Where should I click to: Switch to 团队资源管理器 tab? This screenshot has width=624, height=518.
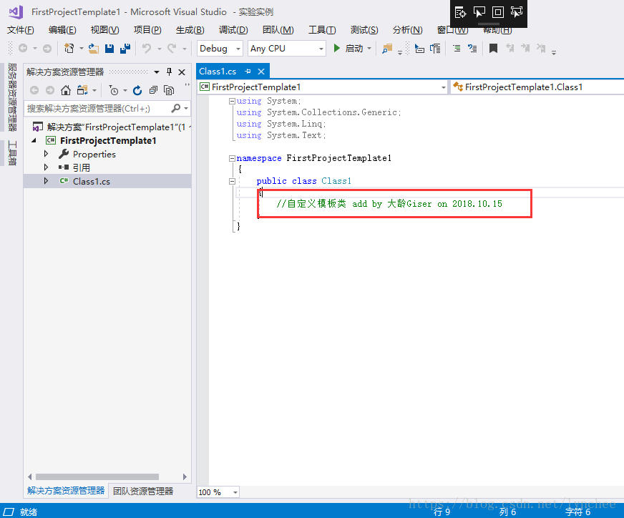point(143,491)
